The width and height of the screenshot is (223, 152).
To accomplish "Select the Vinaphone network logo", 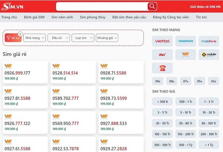I will click(186, 41).
